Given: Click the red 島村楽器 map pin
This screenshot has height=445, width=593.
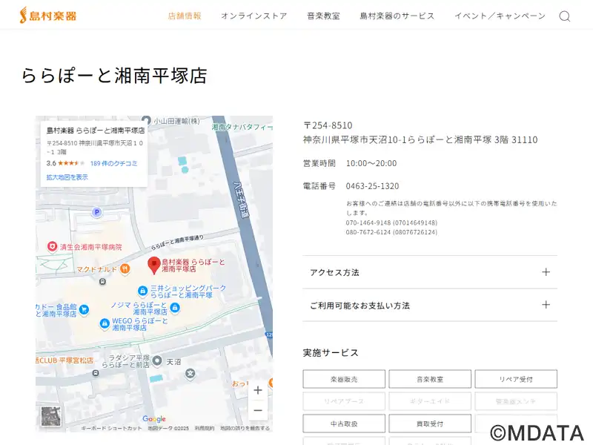Looking at the screenshot, I should [x=154, y=266].
